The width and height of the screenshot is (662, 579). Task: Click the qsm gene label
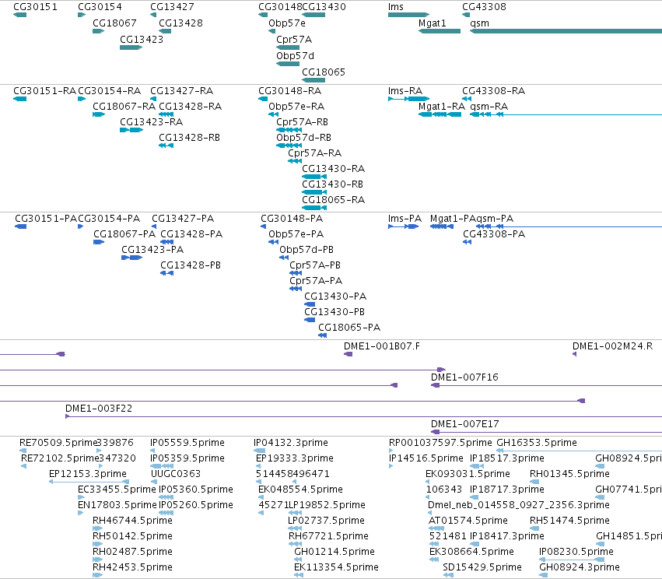[x=480, y=23]
